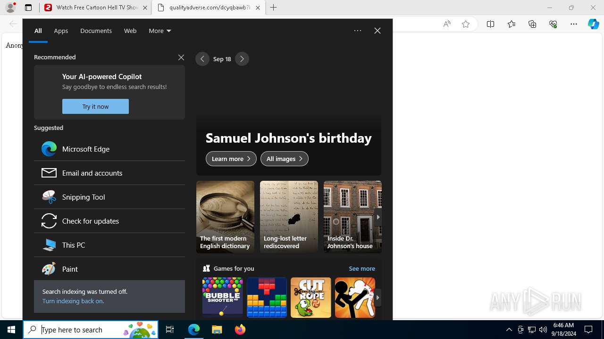Open the Windows Start menu
This screenshot has height=339, width=604.
(11, 330)
